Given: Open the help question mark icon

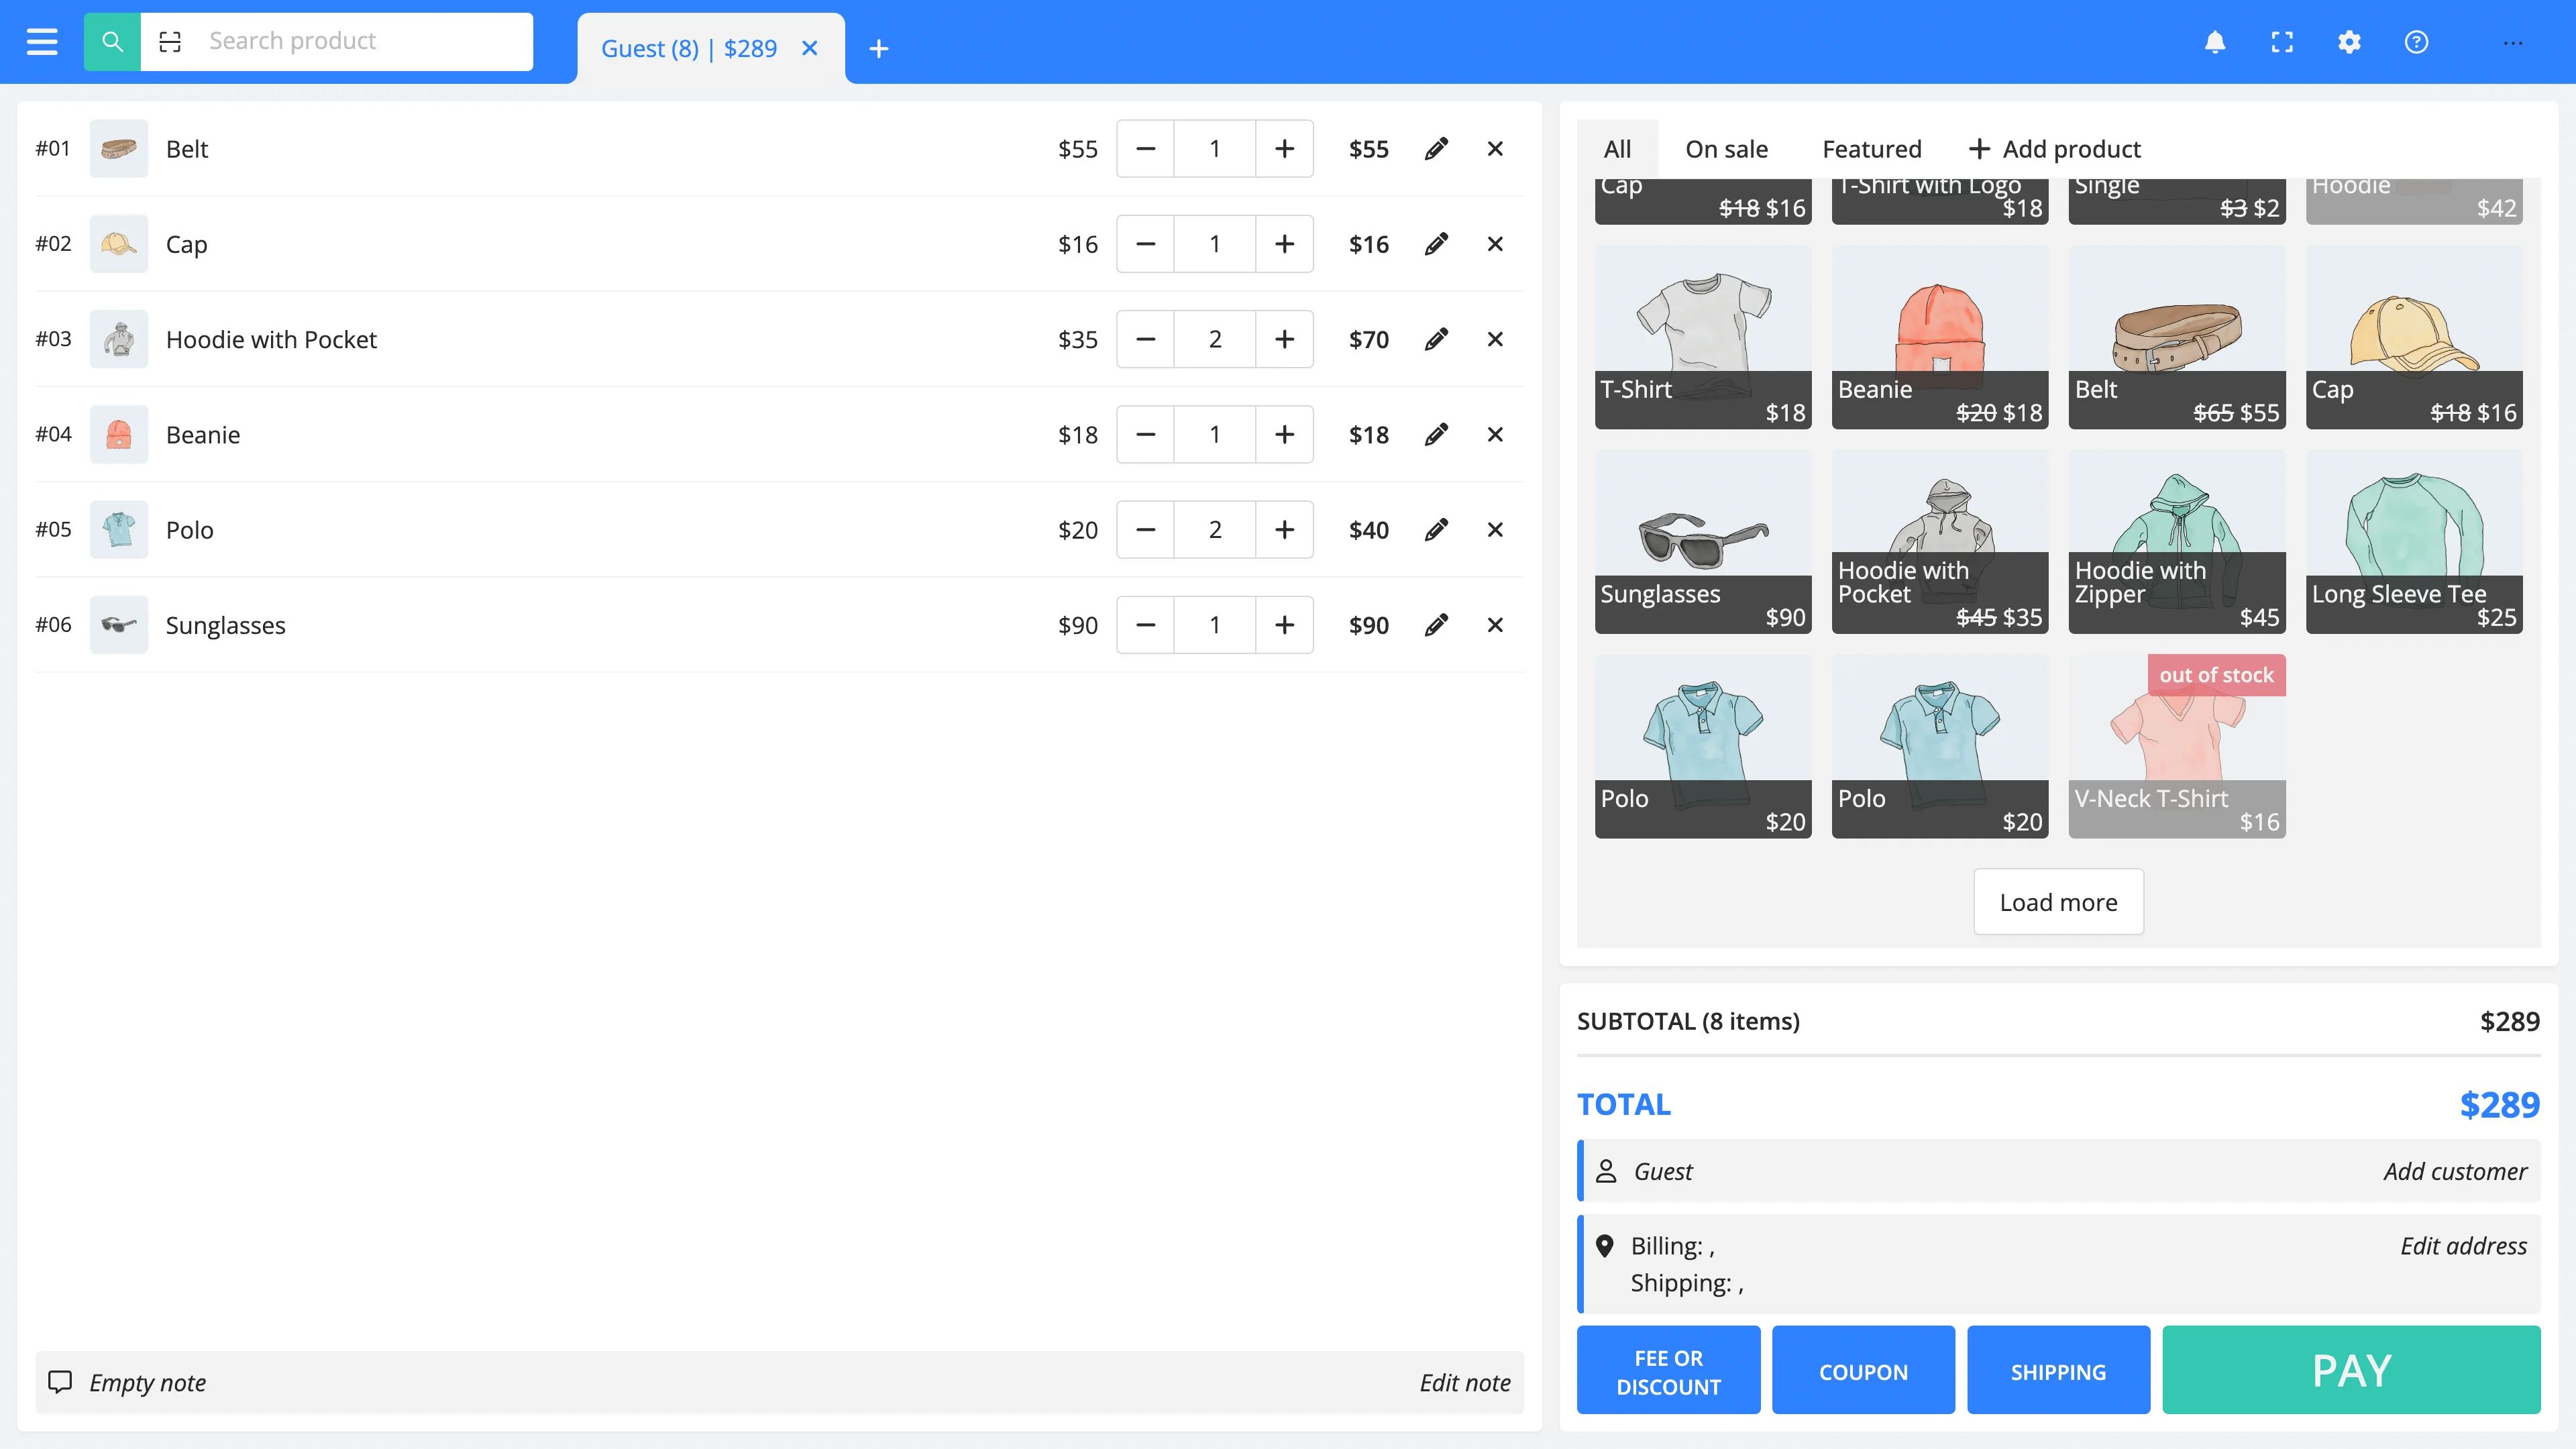Looking at the screenshot, I should (2416, 42).
